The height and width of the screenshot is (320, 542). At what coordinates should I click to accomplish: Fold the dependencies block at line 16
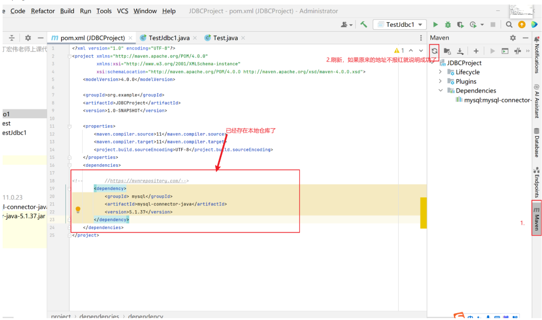(69, 165)
